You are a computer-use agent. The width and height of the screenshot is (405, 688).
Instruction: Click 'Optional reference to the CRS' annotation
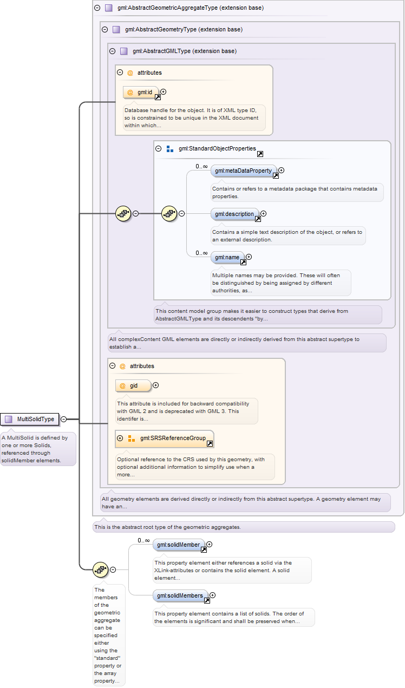(195, 467)
